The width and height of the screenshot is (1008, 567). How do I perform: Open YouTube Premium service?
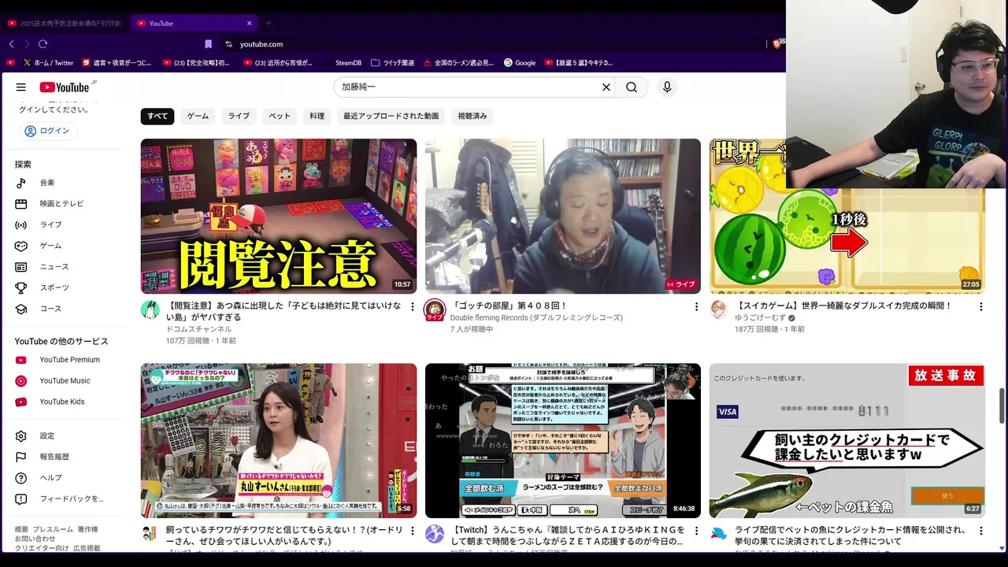tap(63, 360)
